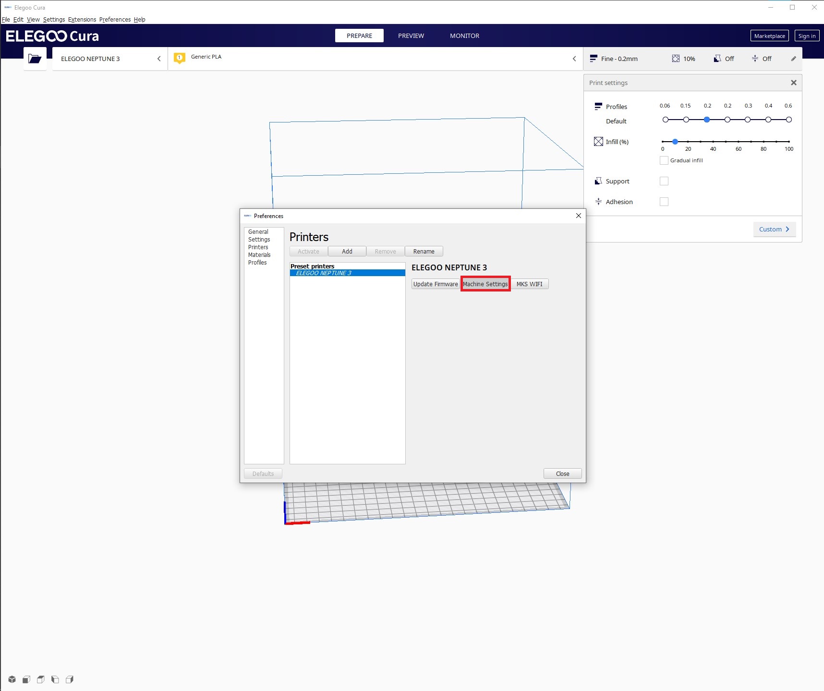Select the right side view cube icon
Viewport: 824px width, 691px height.
point(70,679)
